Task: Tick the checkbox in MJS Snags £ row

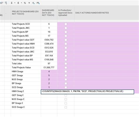Action: [66, 99]
